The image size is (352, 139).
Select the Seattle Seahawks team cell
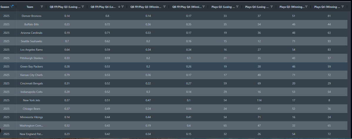[31, 41]
